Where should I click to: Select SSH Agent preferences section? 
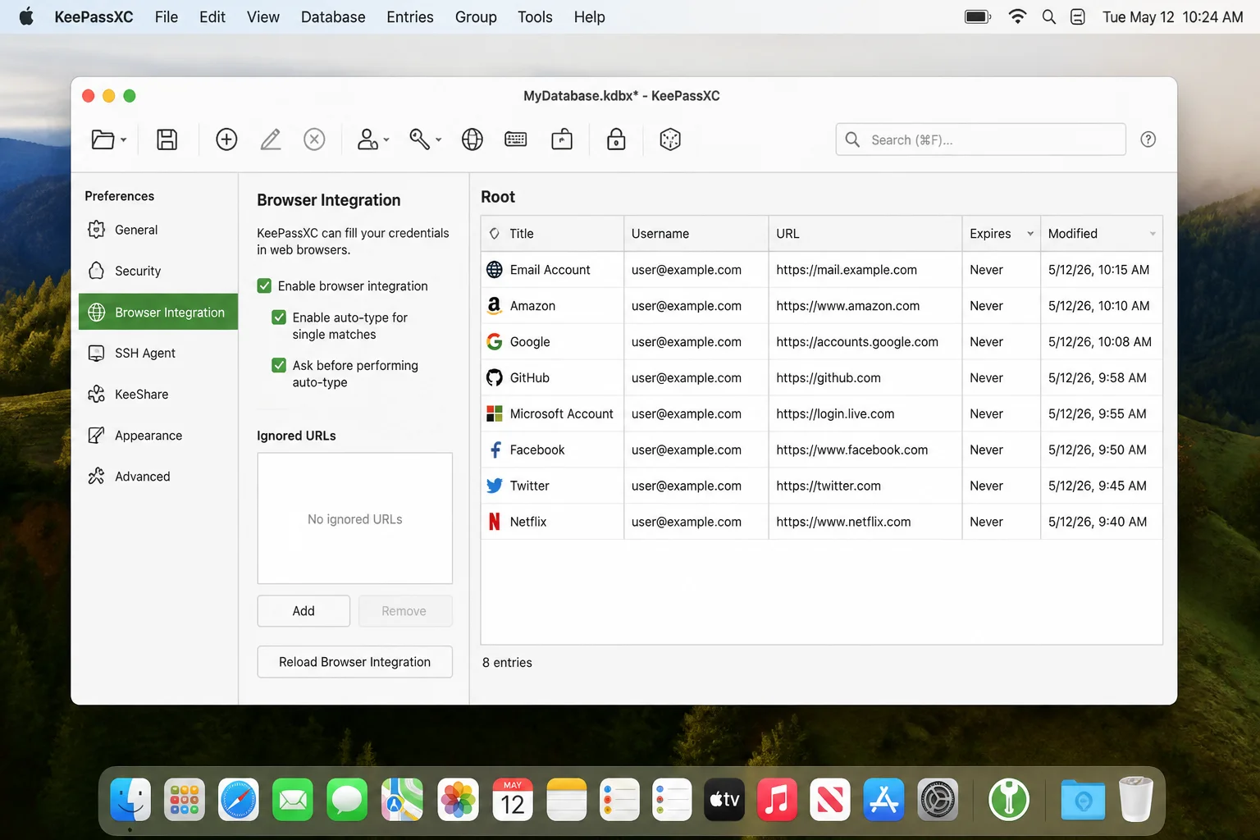pos(158,353)
